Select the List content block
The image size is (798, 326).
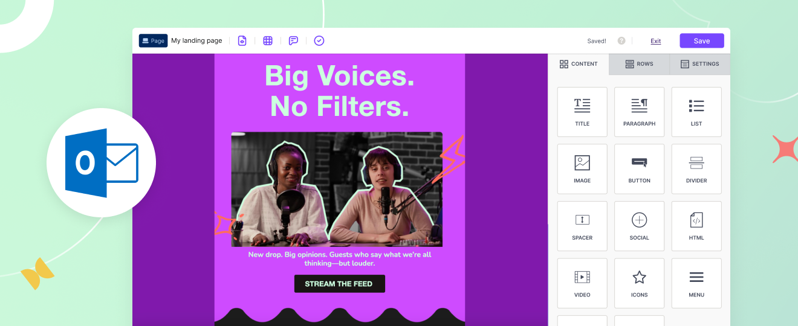click(696, 112)
